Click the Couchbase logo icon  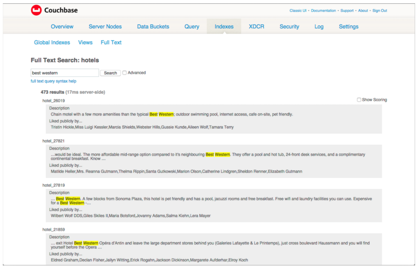[36, 10]
